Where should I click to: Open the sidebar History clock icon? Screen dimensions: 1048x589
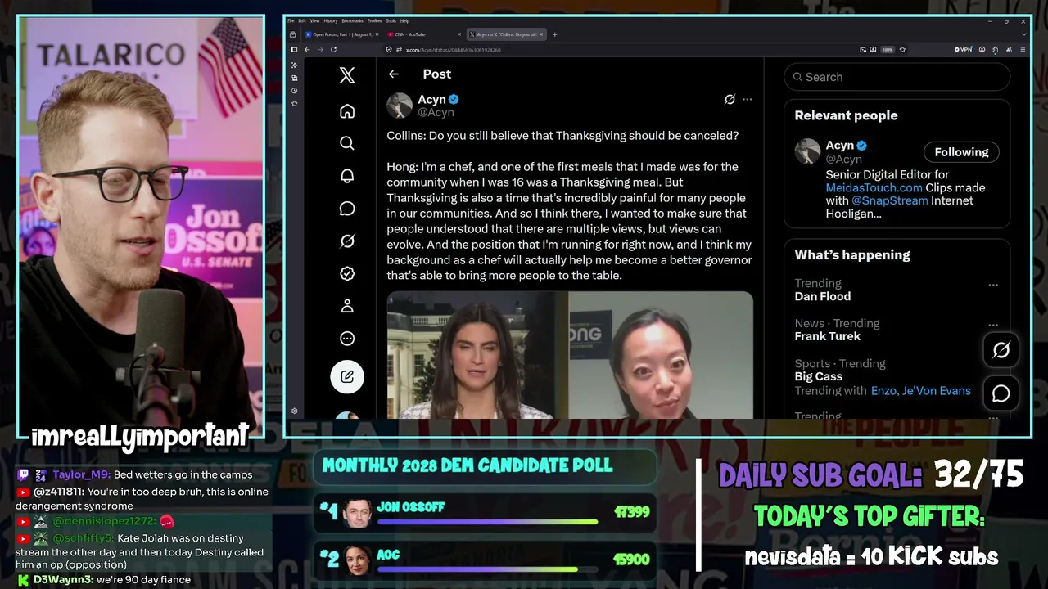294,91
